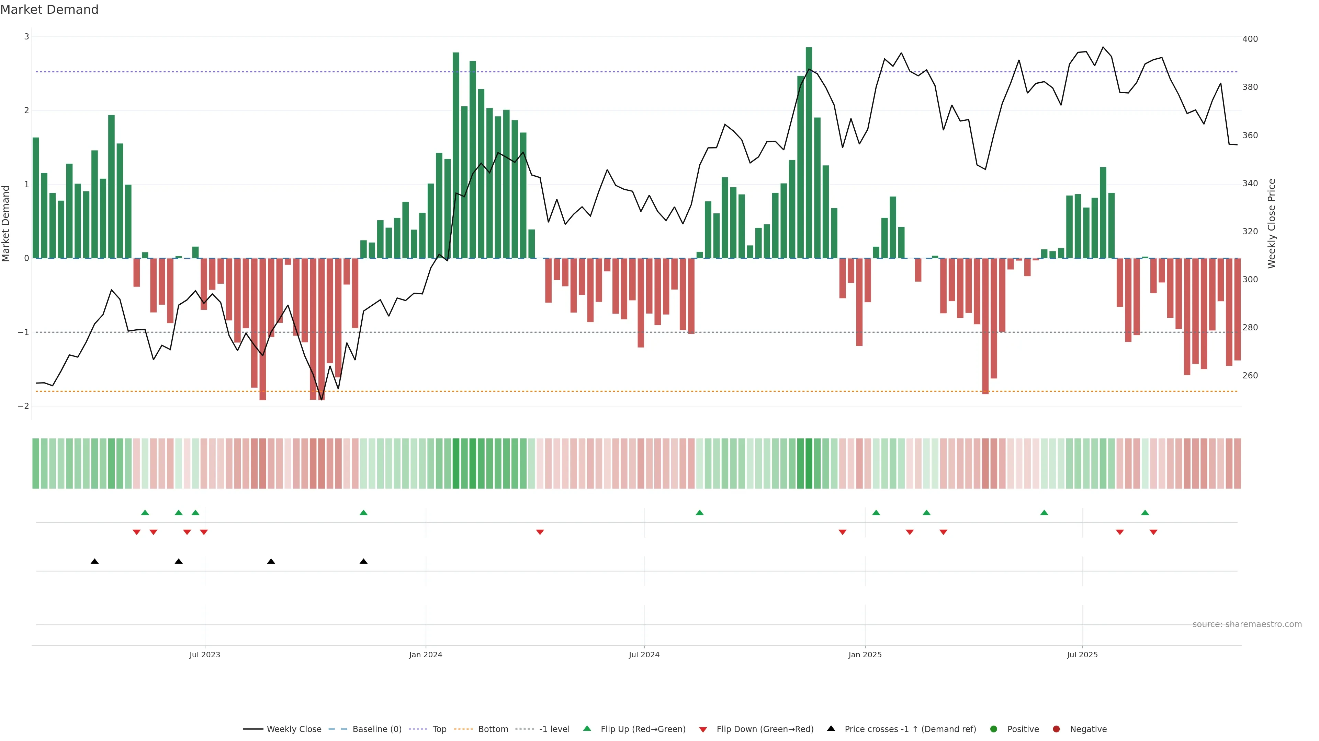Click the Jul 2025 axis label
Image resolution: width=1319 pixels, height=741 pixels.
(x=1082, y=655)
